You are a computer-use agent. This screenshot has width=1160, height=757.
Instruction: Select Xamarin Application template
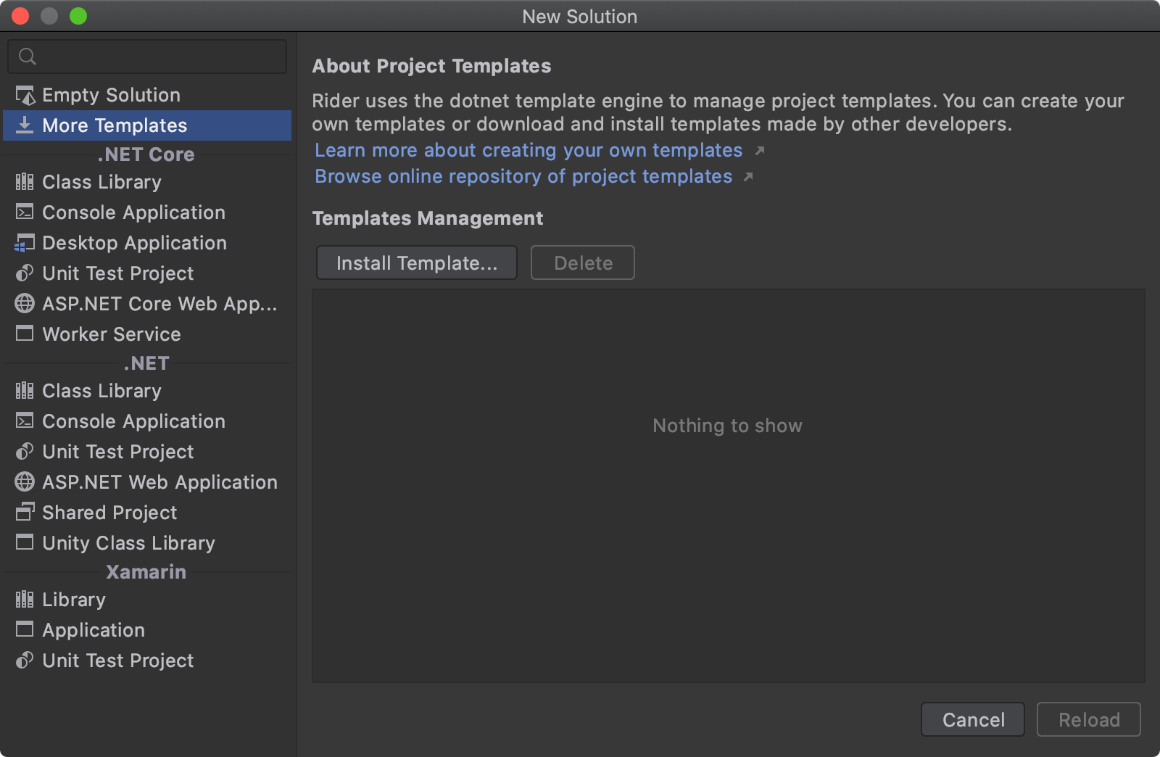click(x=147, y=630)
